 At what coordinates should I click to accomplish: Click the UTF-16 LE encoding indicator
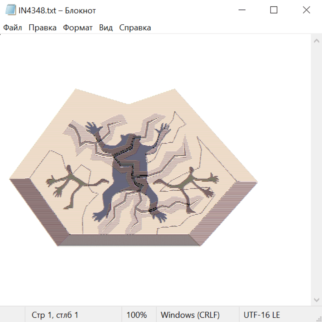click(262, 315)
